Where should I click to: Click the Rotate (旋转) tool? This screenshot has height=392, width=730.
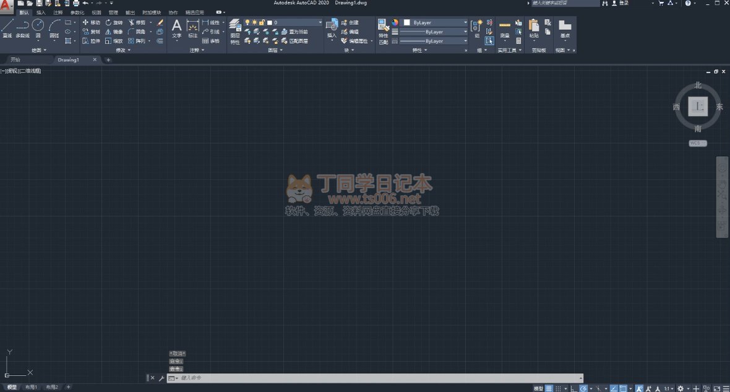point(114,22)
